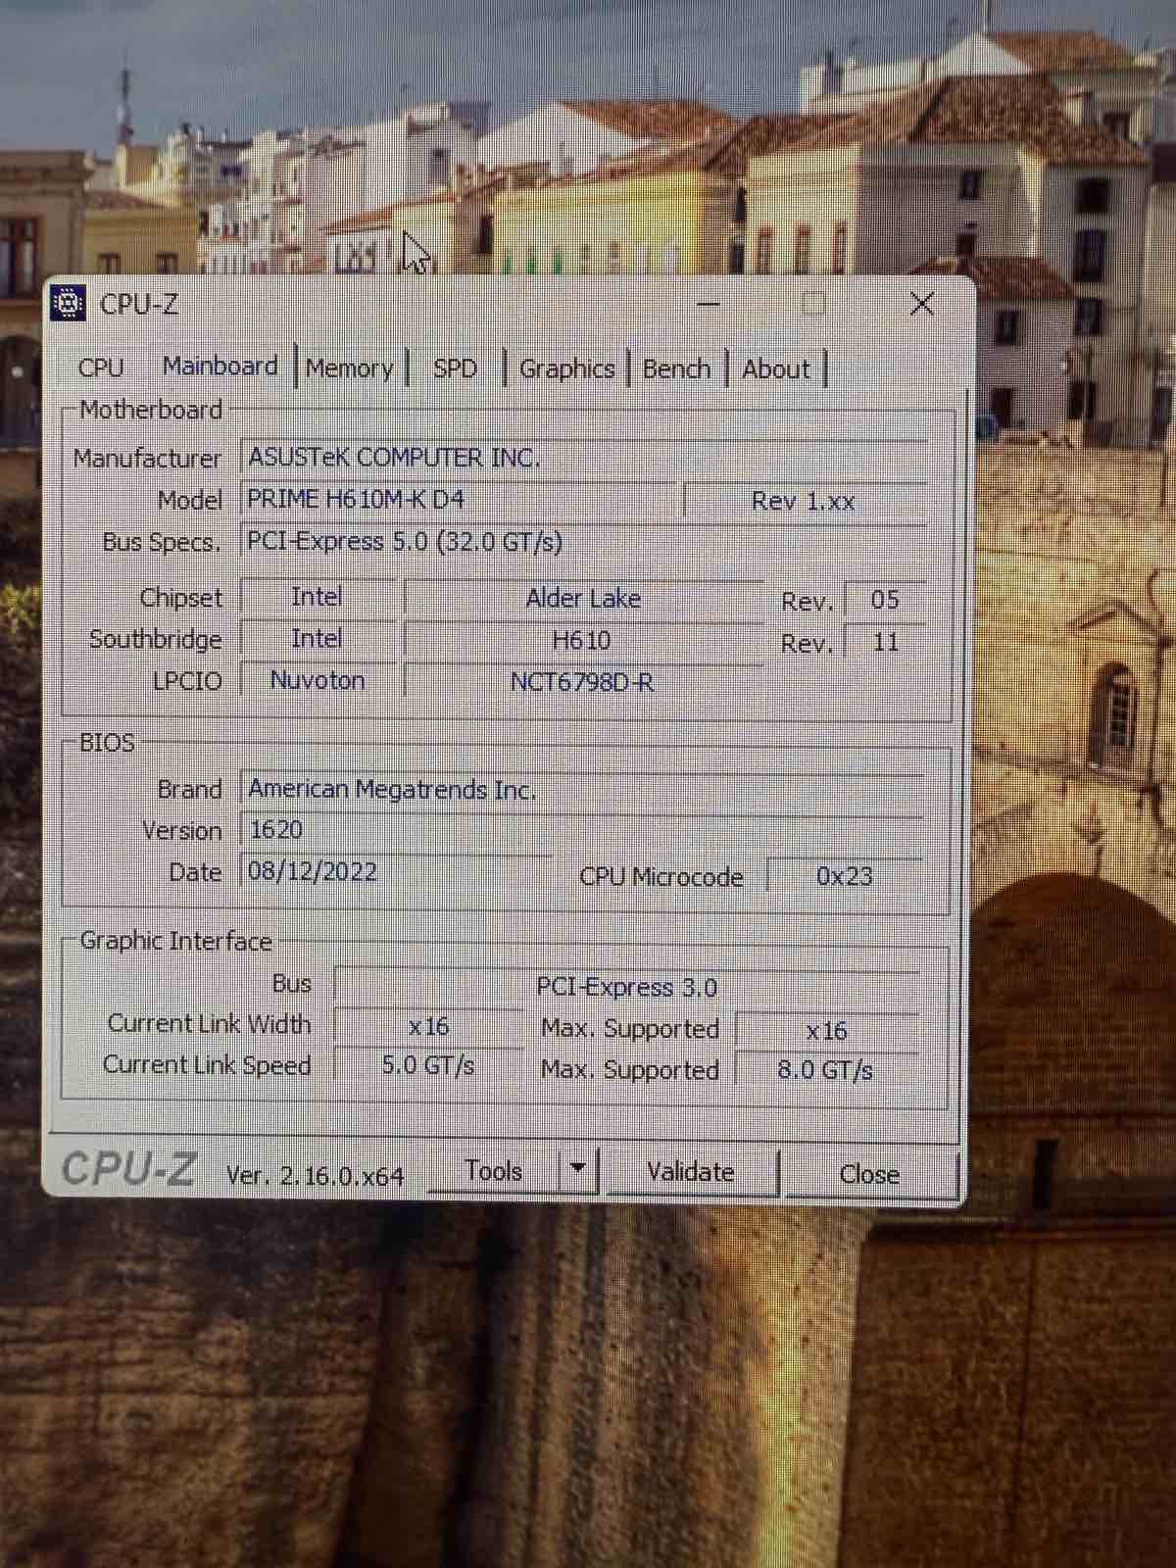Click the Manufacturer field showing ASUSTeK
The height and width of the screenshot is (1568, 1176).
[x=583, y=458]
